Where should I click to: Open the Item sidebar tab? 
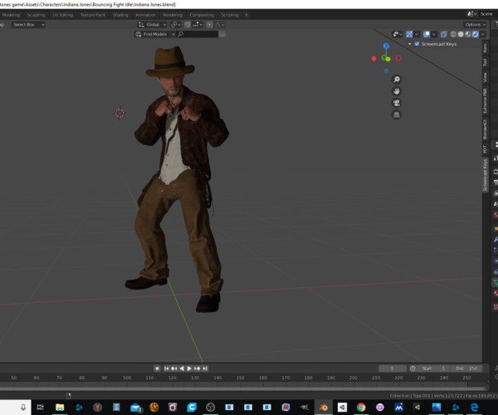[485, 48]
